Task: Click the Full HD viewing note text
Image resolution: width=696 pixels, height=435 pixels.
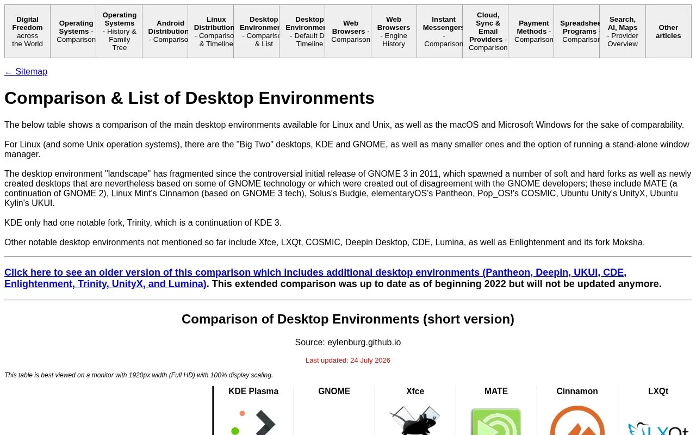Action: tap(139, 375)
